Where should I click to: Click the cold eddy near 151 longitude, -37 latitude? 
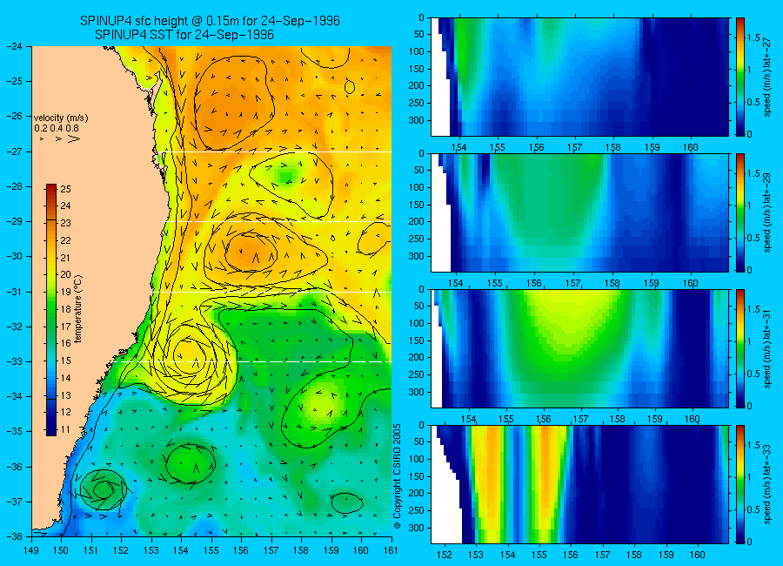pos(104,489)
